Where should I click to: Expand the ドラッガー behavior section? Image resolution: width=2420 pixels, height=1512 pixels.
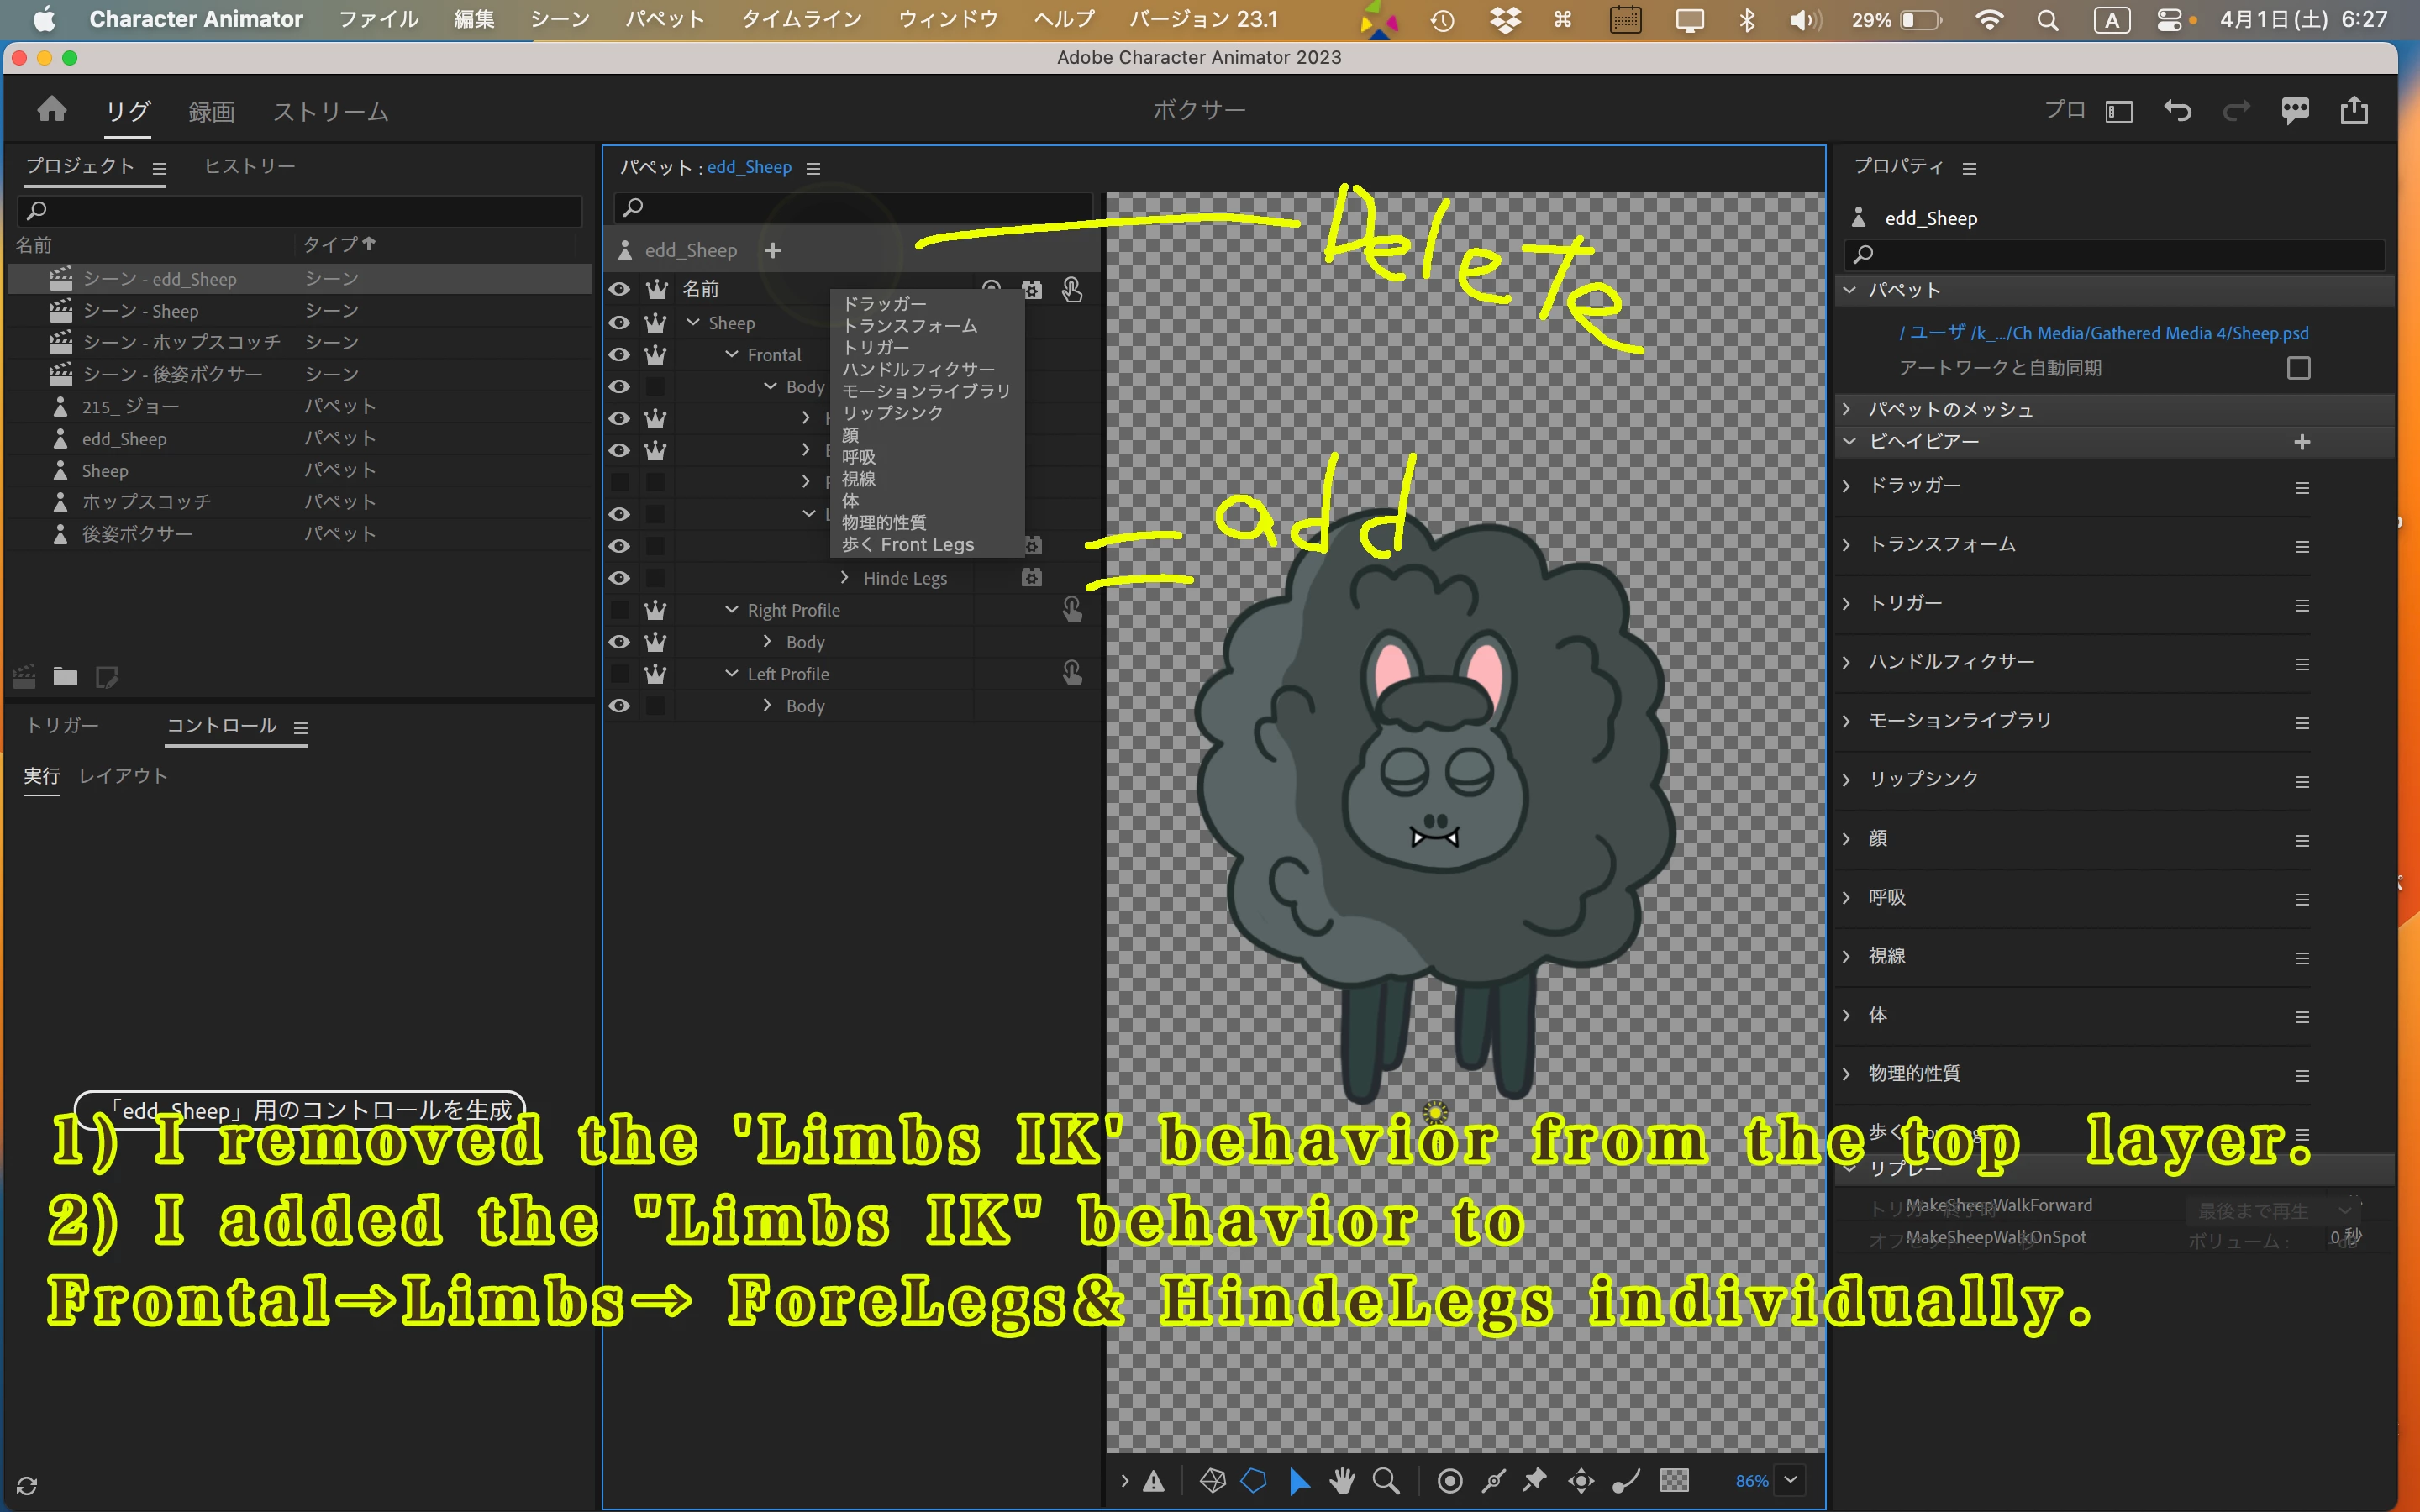point(1847,486)
